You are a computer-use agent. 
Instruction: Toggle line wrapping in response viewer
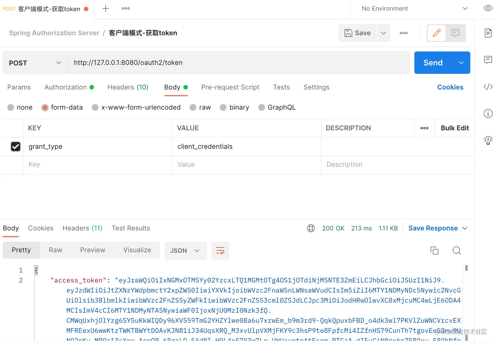(x=220, y=250)
